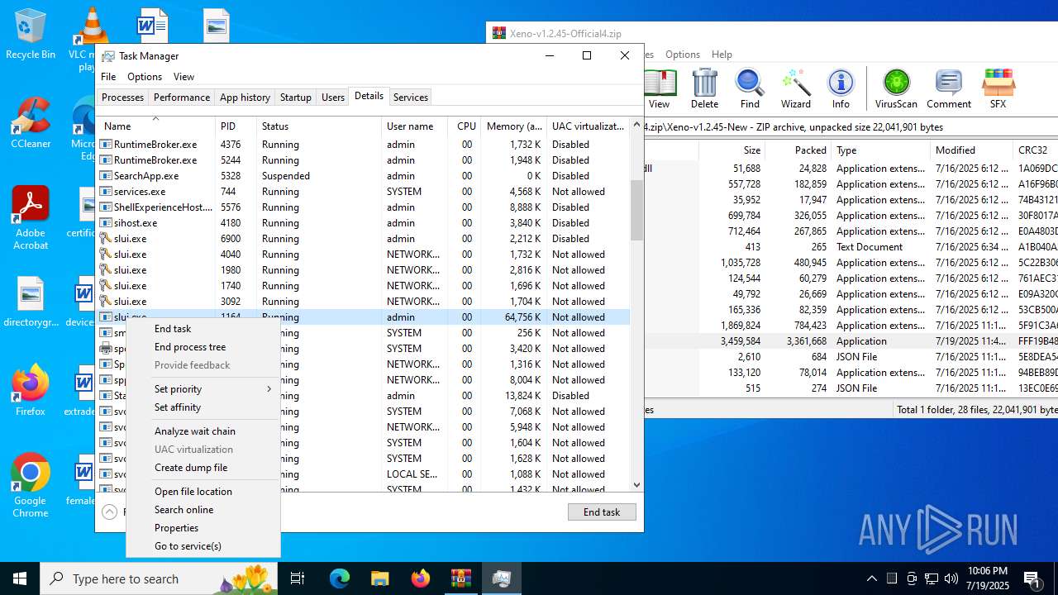Select Create dump file option
Viewport: 1058px width, 595px height.
click(203, 468)
